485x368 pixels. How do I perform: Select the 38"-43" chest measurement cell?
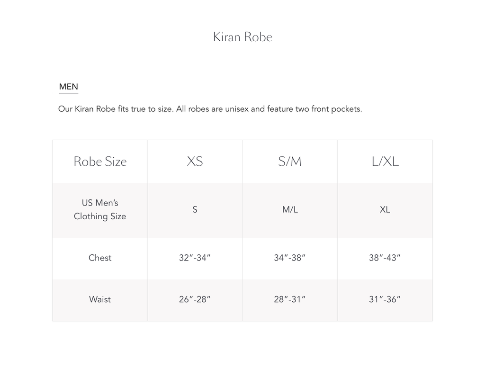385,258
